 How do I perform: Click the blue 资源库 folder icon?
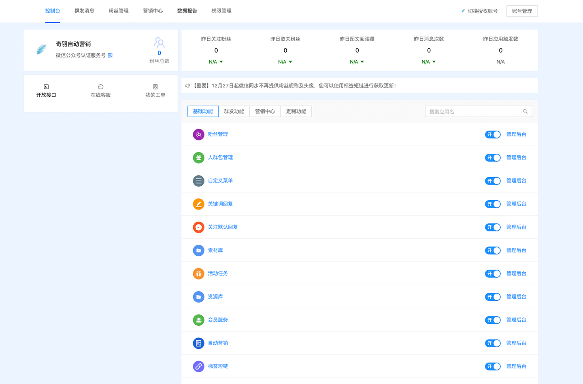pyautogui.click(x=198, y=297)
